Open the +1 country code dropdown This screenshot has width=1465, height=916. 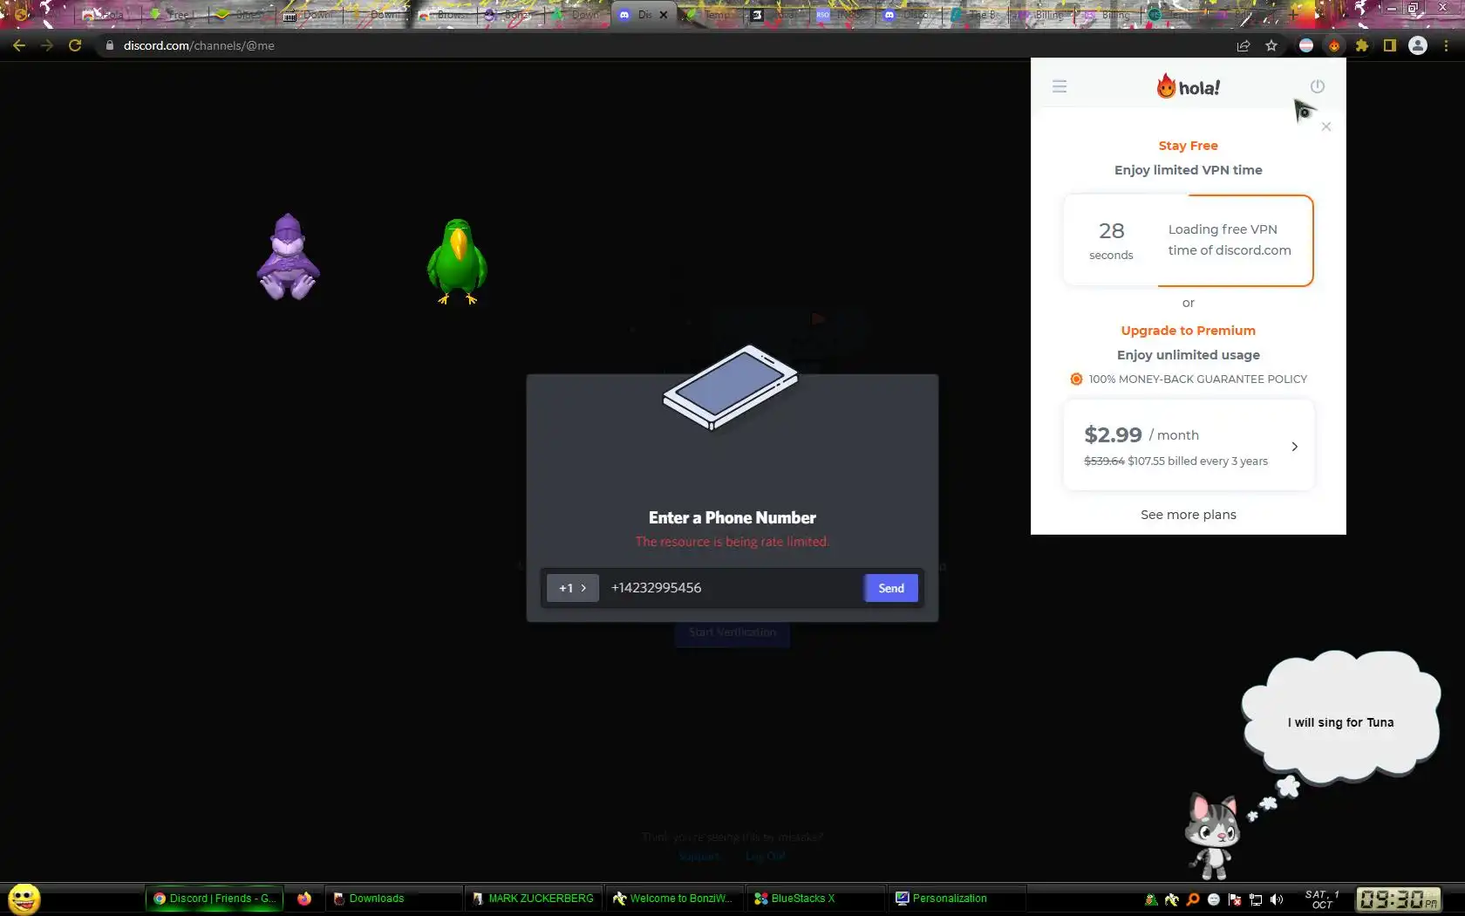pos(573,588)
